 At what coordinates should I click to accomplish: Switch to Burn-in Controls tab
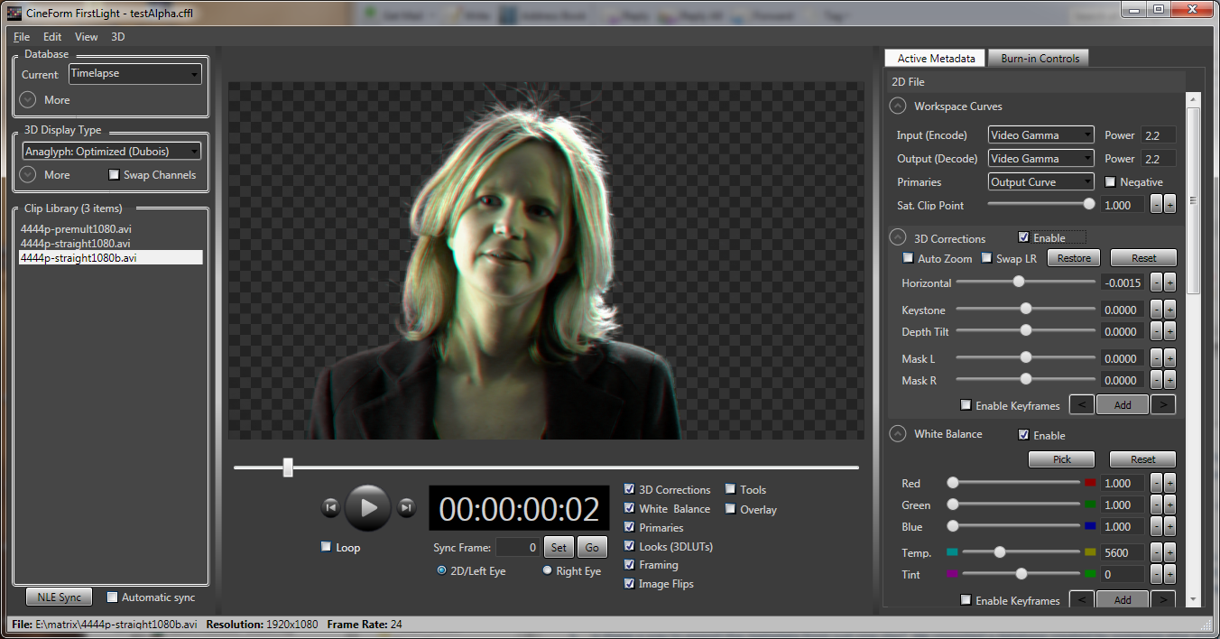(1040, 59)
